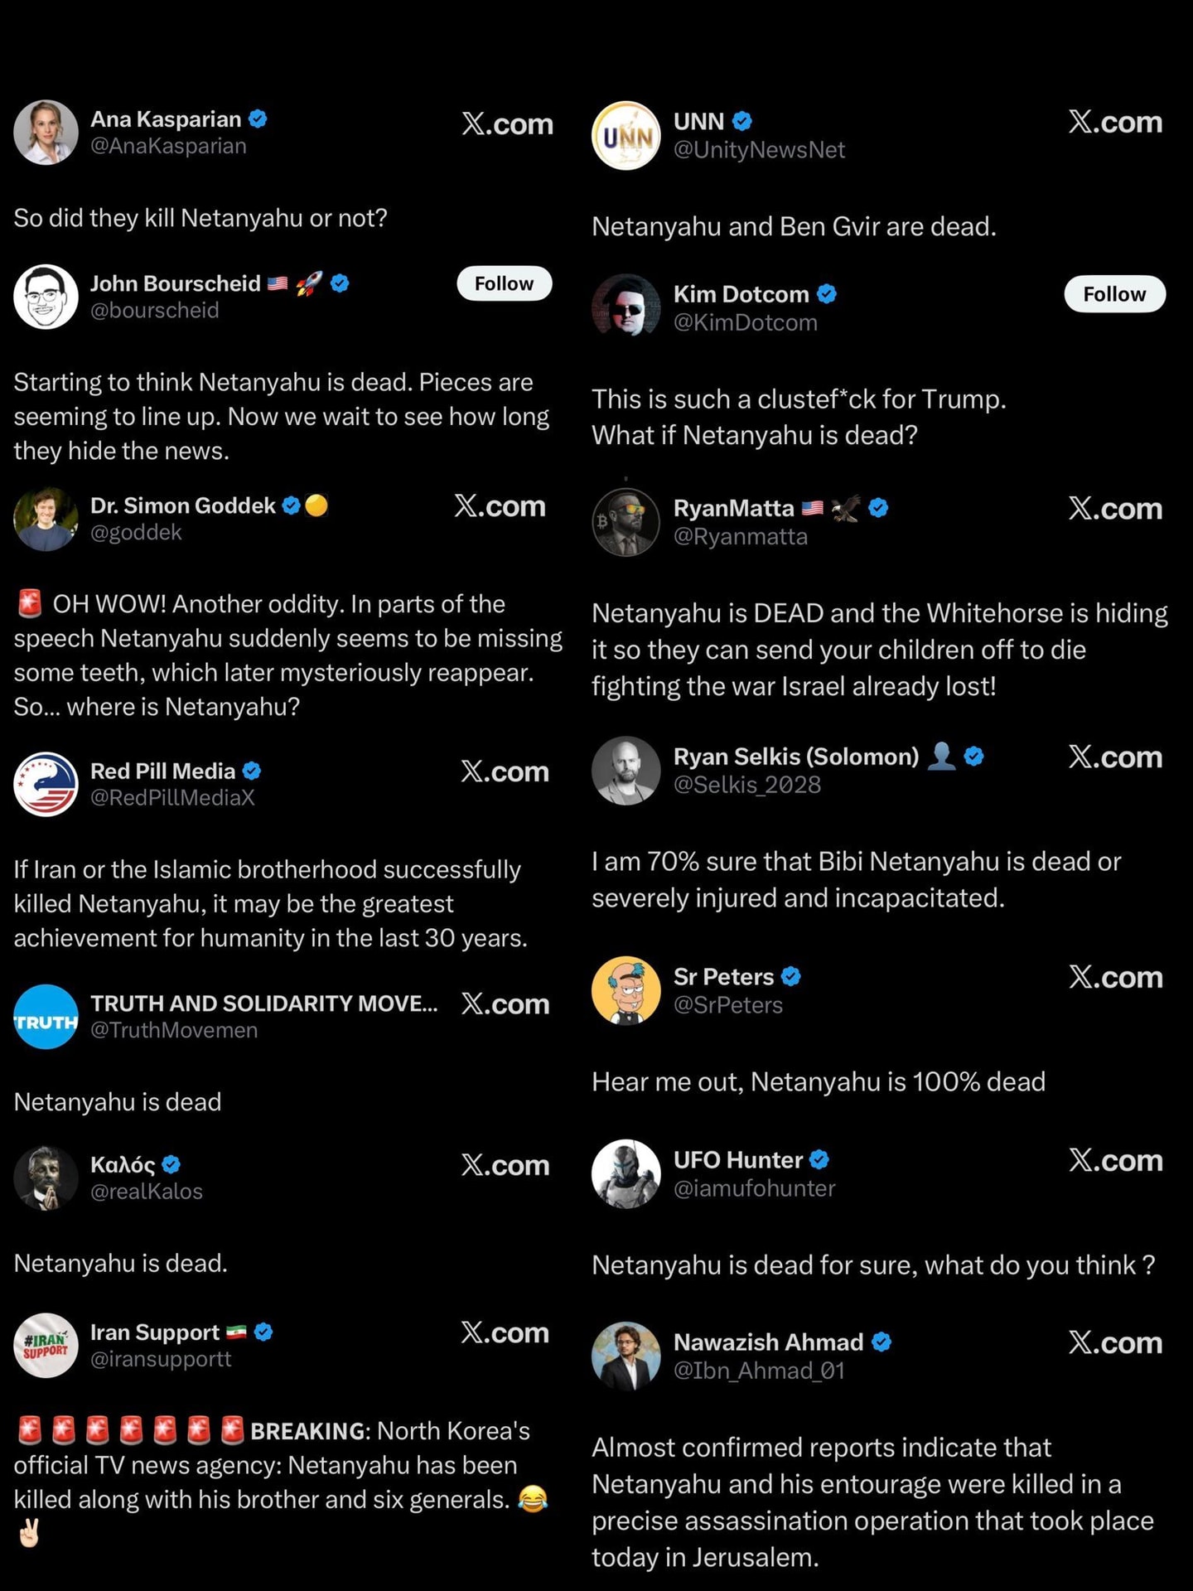This screenshot has height=1591, width=1193.
Task: Open Ana Kasparian's profile photo
Action: pyautogui.click(x=46, y=133)
